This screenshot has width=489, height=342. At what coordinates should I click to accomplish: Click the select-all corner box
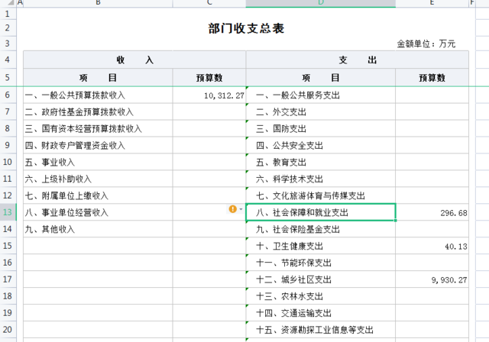8,3
